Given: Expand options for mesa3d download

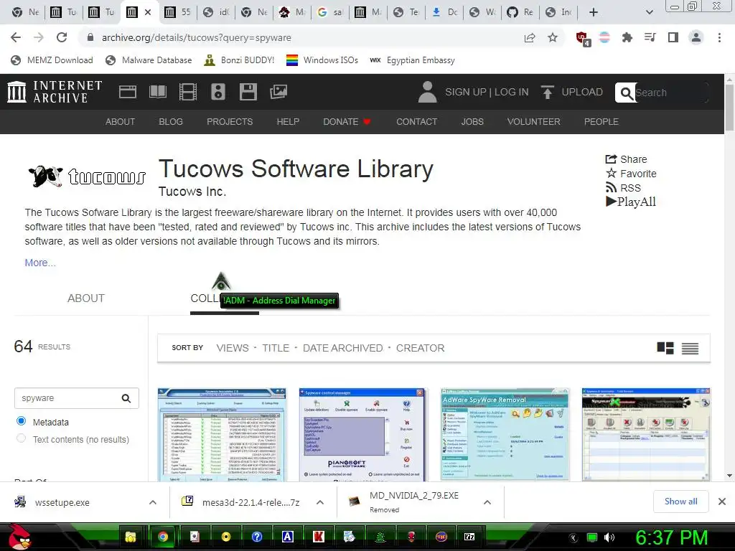Looking at the screenshot, I should tap(320, 502).
